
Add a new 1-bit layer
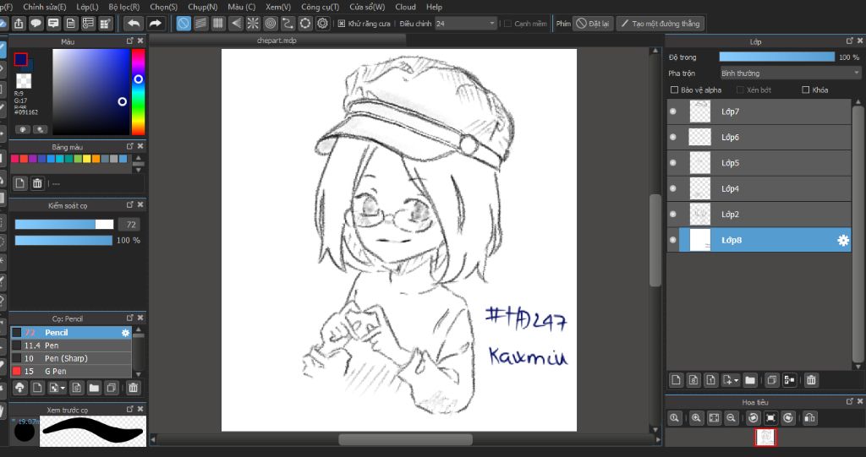click(x=710, y=380)
